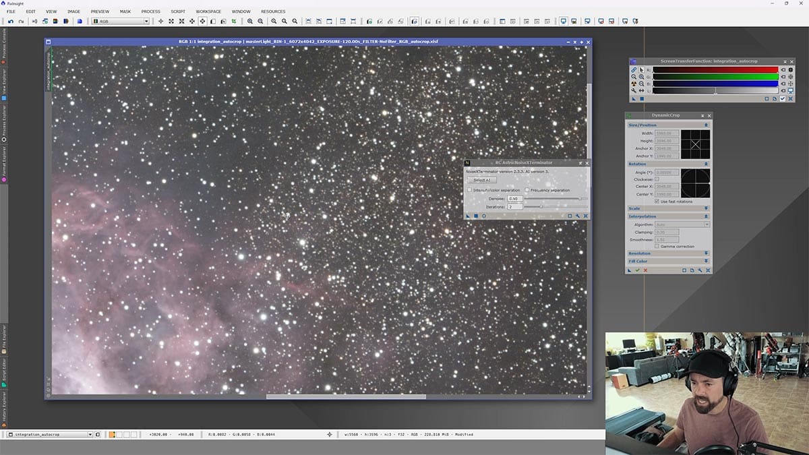Click the Iterations value input field
809x455 pixels.
pos(514,207)
